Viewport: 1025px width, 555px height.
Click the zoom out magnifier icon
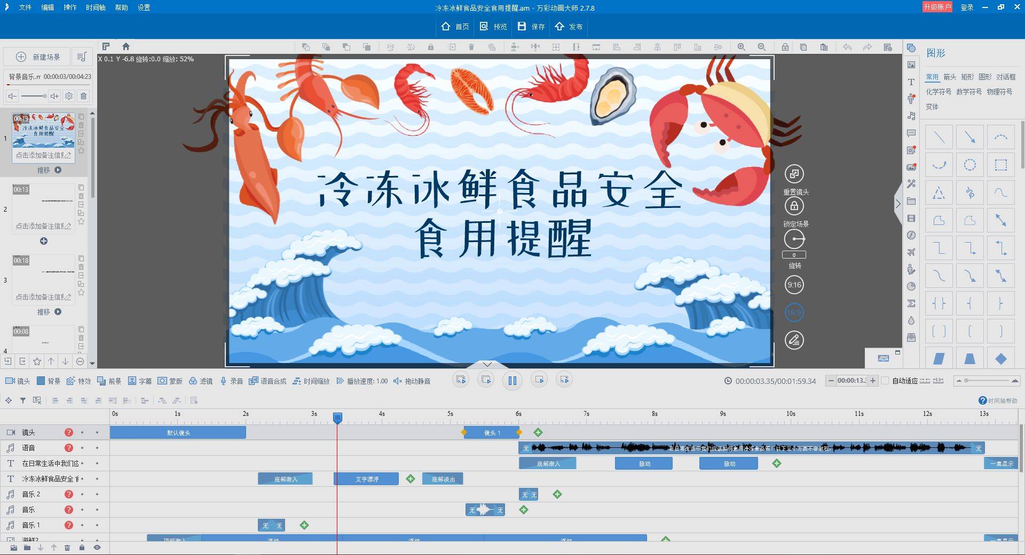pos(762,47)
